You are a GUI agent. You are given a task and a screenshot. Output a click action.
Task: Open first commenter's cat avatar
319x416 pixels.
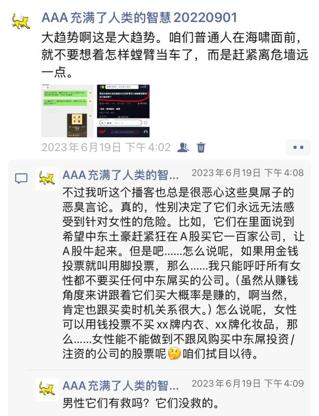pyautogui.click(x=47, y=179)
